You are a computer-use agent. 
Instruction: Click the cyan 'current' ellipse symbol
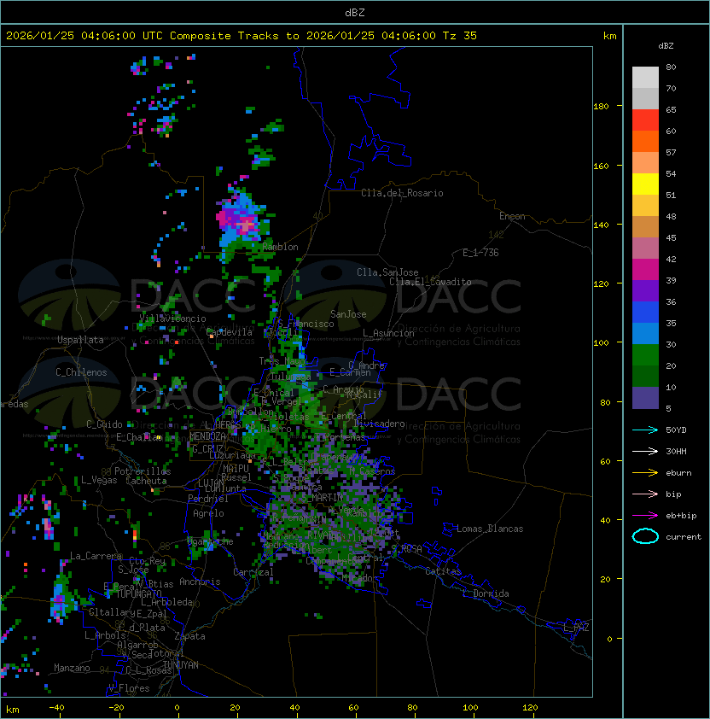click(645, 536)
